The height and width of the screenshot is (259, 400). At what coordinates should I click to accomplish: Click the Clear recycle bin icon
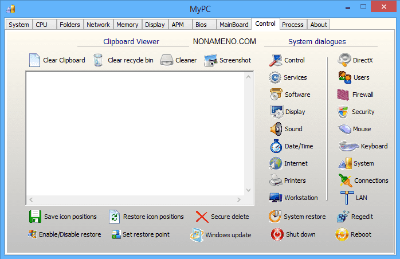(99, 60)
